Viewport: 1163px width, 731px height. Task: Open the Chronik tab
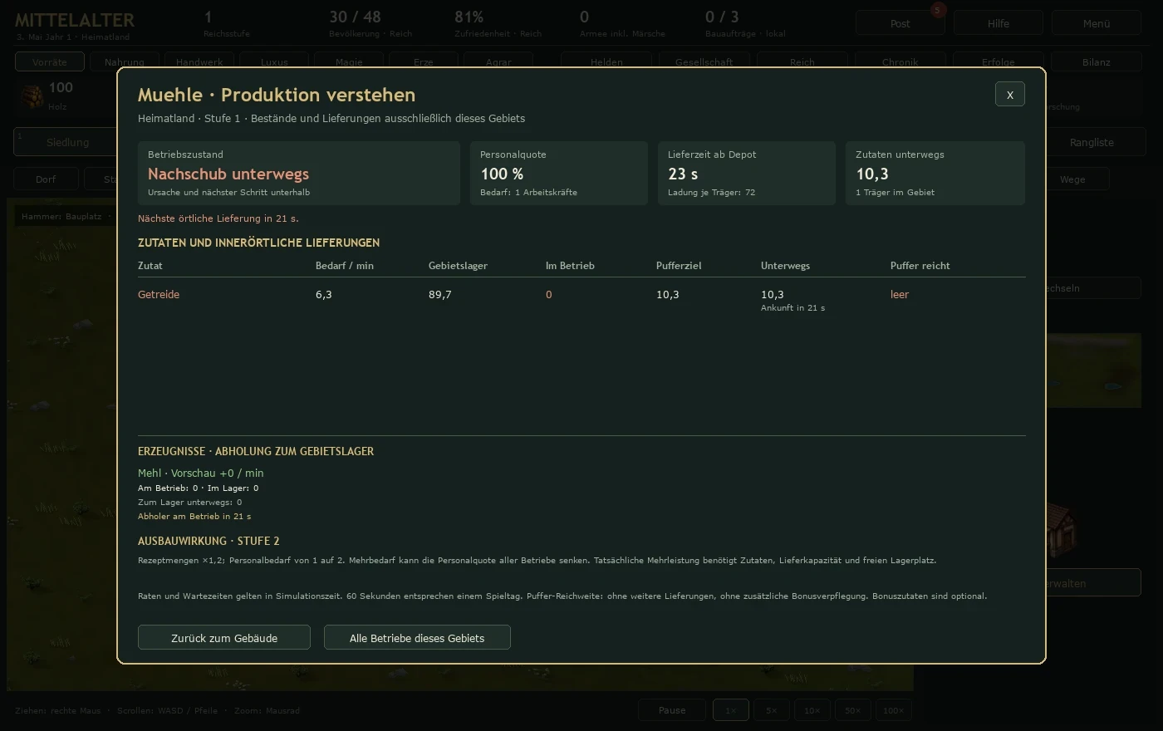click(x=900, y=62)
